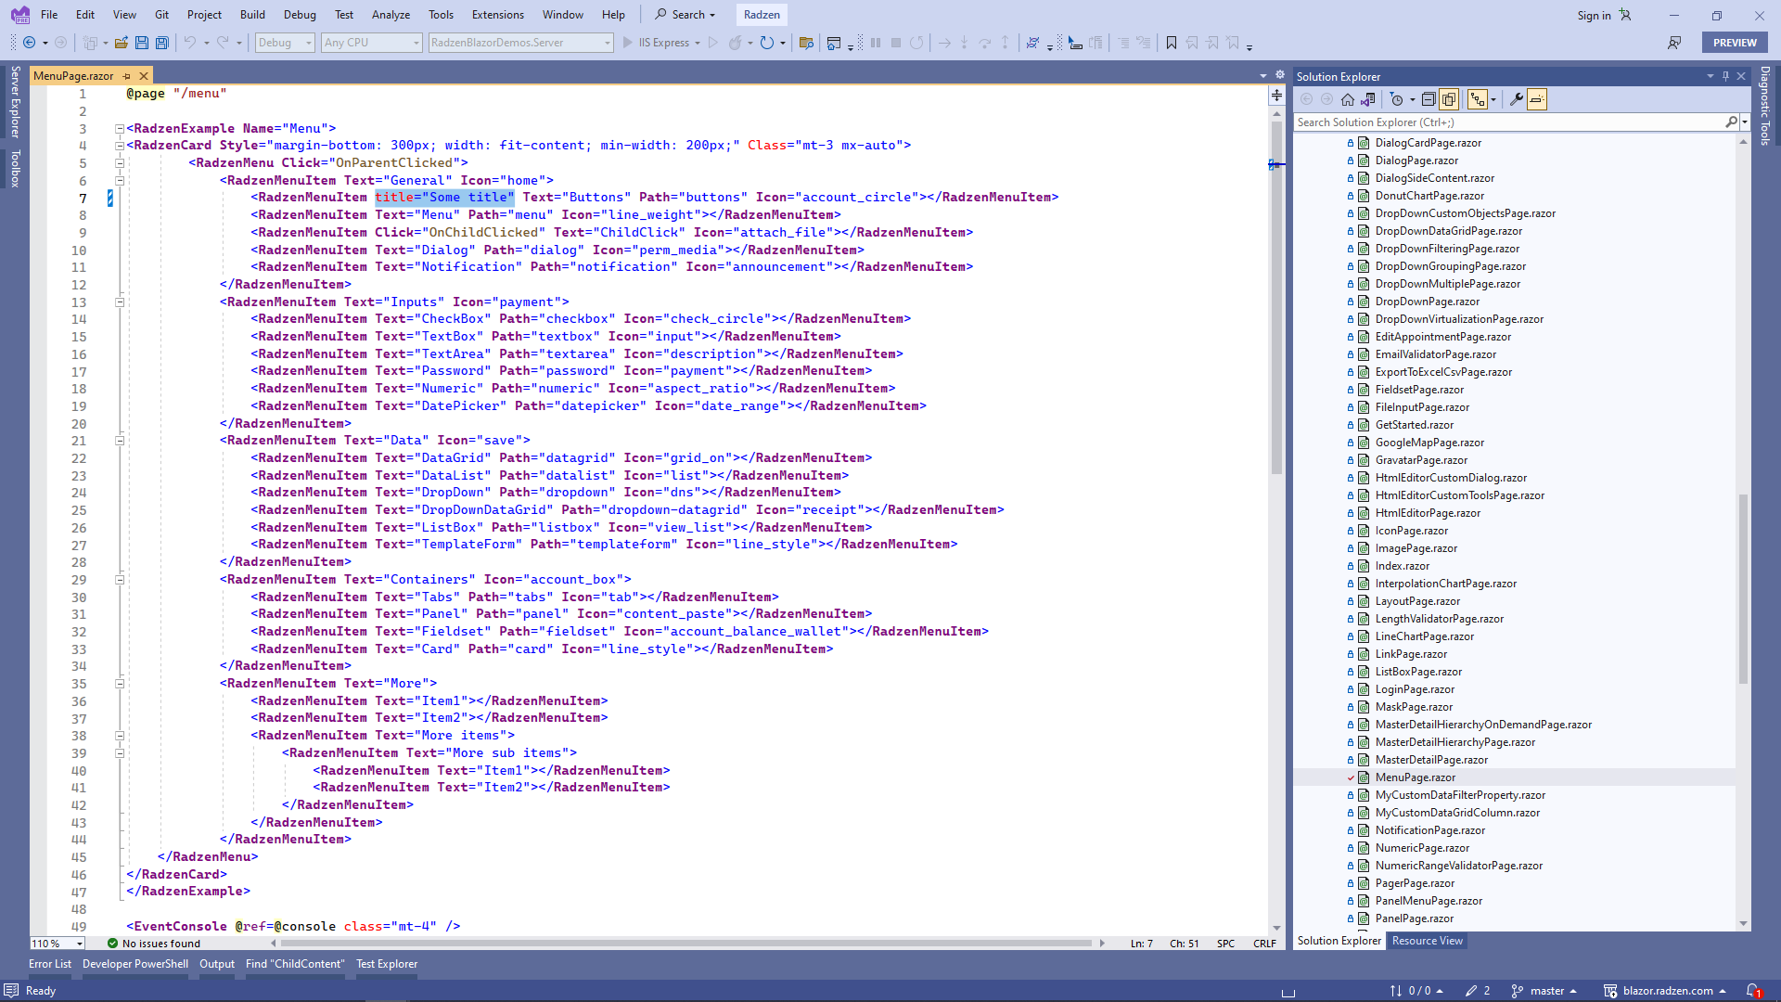The width and height of the screenshot is (1781, 1002).
Task: Click the Solution Explorer Home icon
Action: [1348, 99]
